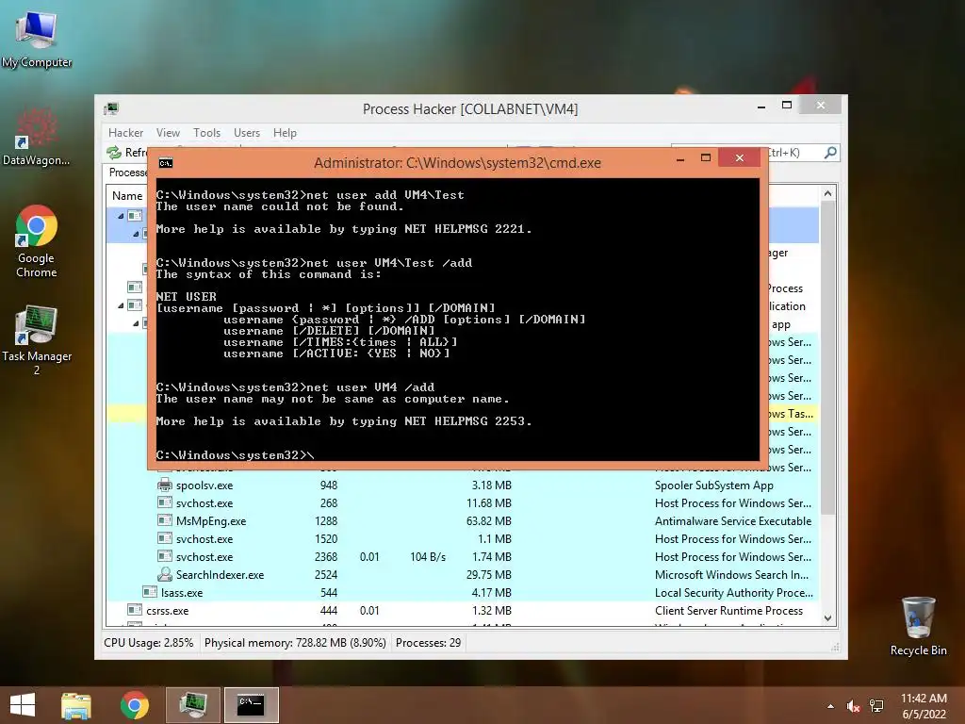965x724 pixels.
Task: Click Antimalware Service Executable description
Action: coord(733,520)
